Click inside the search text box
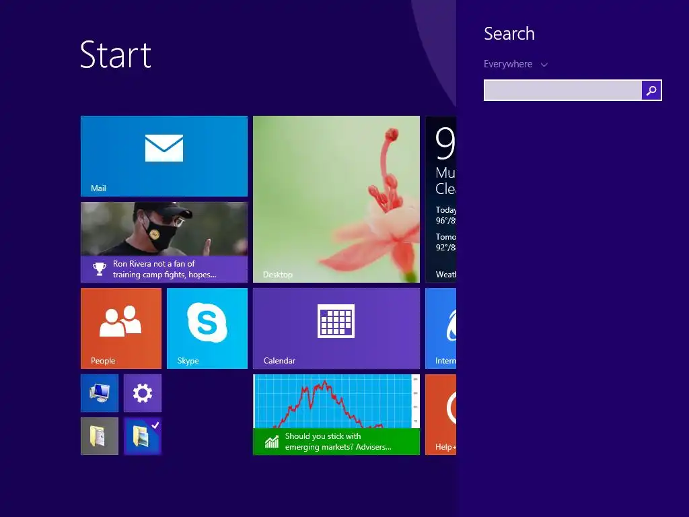Screen dimensions: 689x517 pyautogui.click(x=563, y=90)
